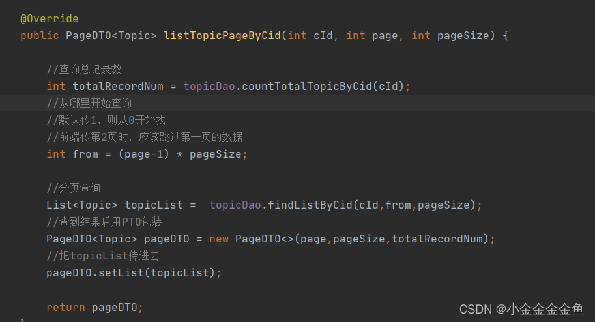This screenshot has width=595, height=322.
Task: Click the comment '//查询总记录数'
Action: click(x=84, y=69)
